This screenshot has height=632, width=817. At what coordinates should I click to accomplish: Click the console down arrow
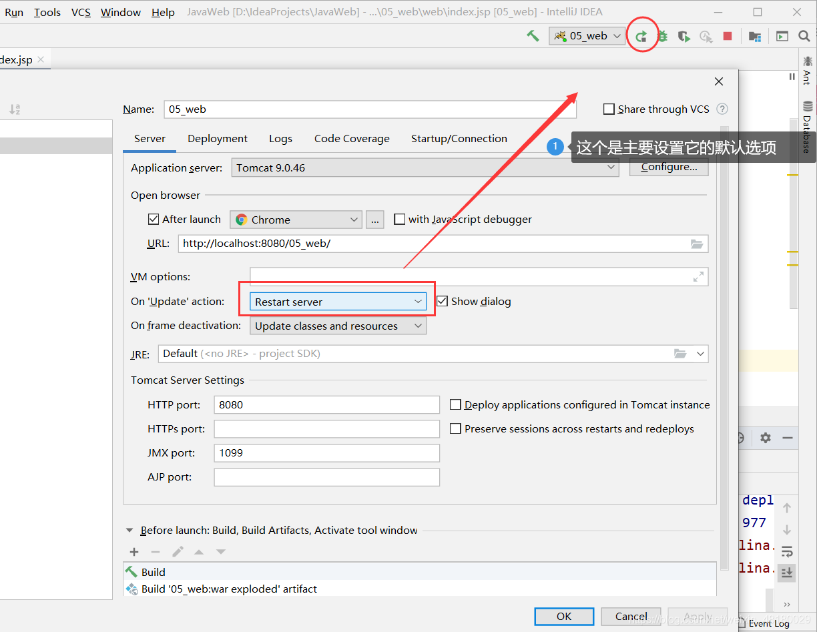point(787,530)
